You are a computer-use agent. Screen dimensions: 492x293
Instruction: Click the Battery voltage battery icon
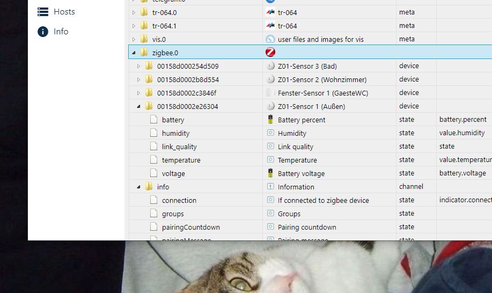pos(270,173)
